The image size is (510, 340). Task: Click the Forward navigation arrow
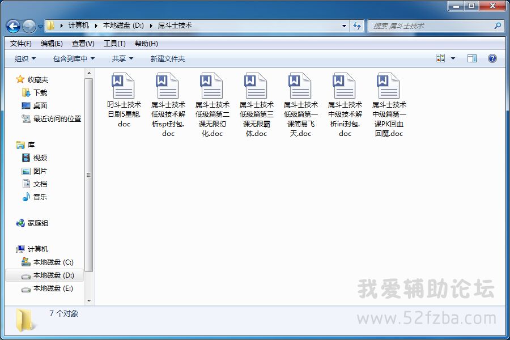click(x=29, y=27)
